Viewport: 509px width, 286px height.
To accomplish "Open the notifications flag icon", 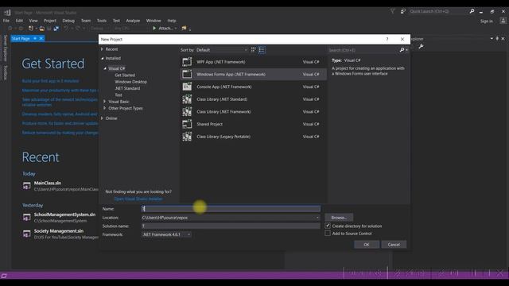I will click(392, 11).
